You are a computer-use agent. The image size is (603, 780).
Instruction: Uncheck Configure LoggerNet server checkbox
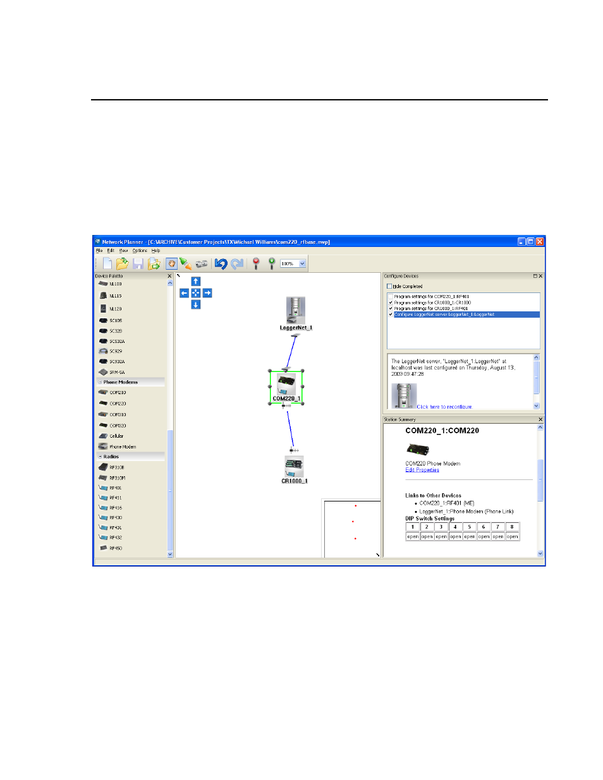tap(391, 315)
